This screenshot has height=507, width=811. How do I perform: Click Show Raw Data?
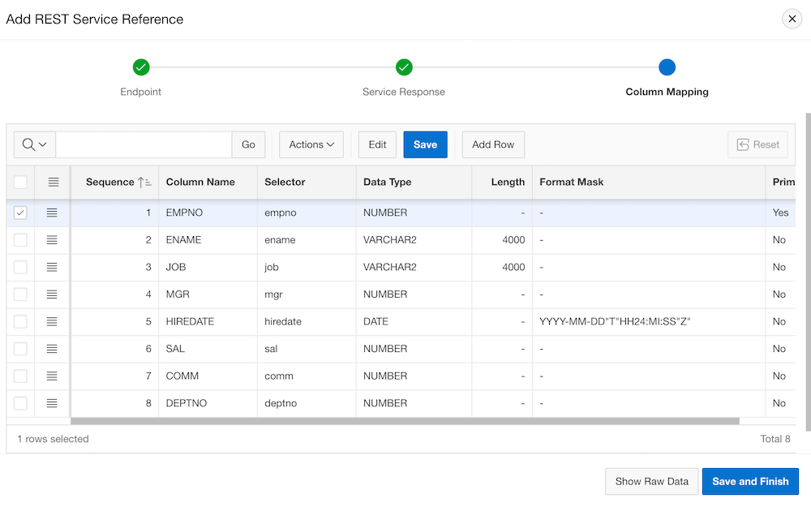[651, 481]
